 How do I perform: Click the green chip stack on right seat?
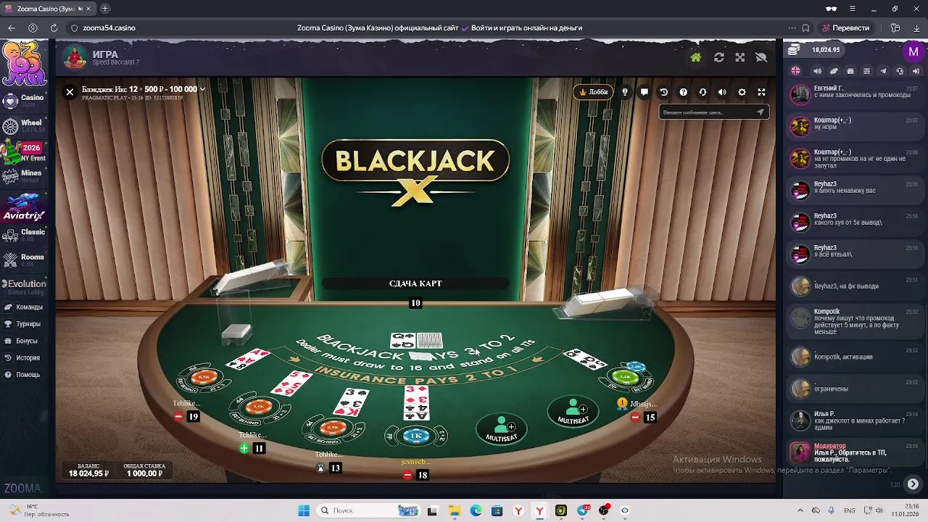625,377
